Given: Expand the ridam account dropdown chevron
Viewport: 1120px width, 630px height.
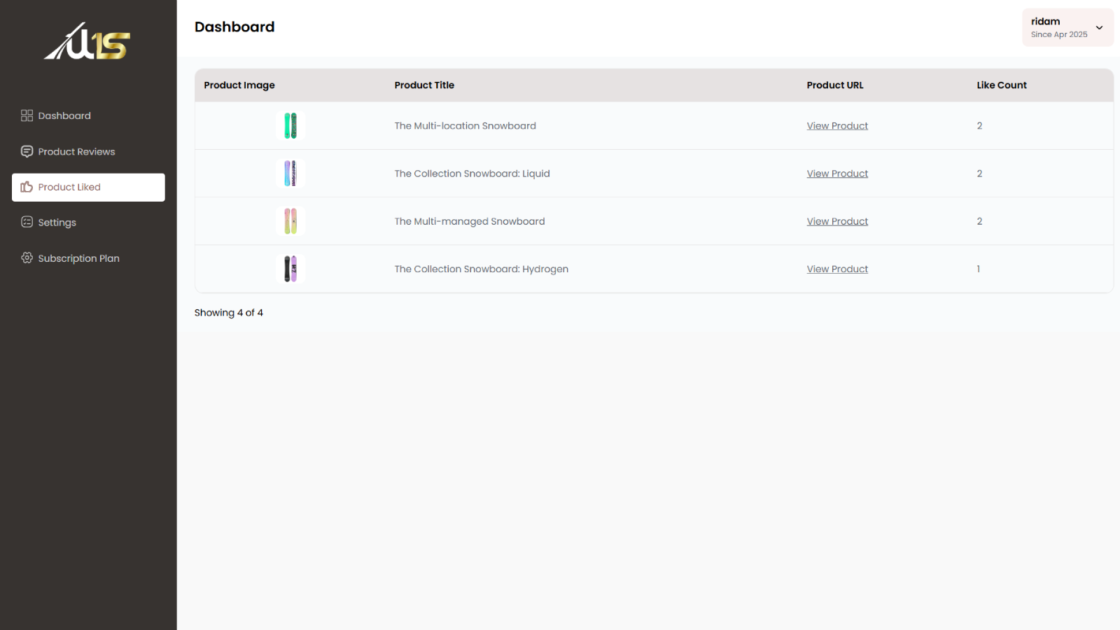Looking at the screenshot, I should 1099,28.
